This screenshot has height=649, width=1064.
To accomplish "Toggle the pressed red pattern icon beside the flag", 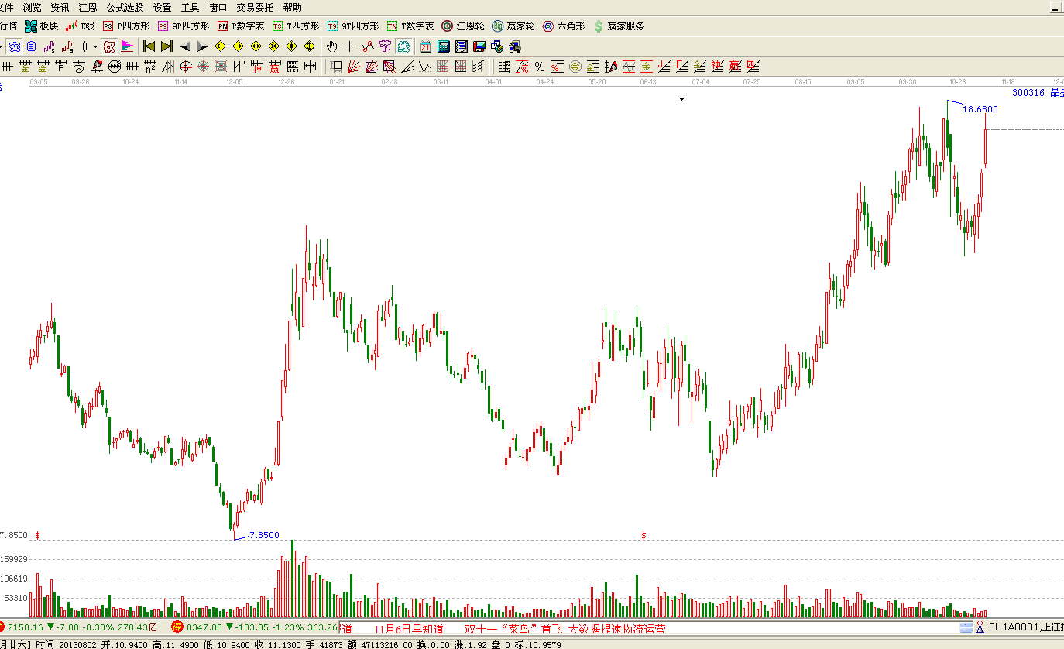I will (109, 46).
